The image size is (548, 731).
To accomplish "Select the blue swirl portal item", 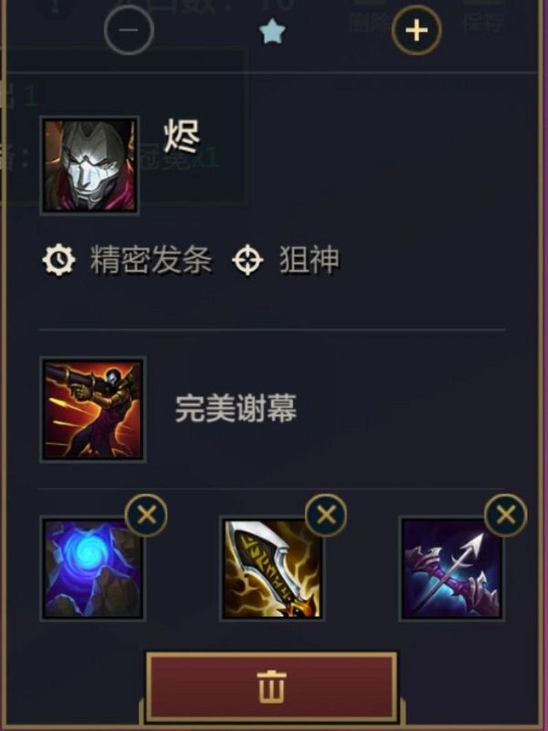I will point(92,568).
